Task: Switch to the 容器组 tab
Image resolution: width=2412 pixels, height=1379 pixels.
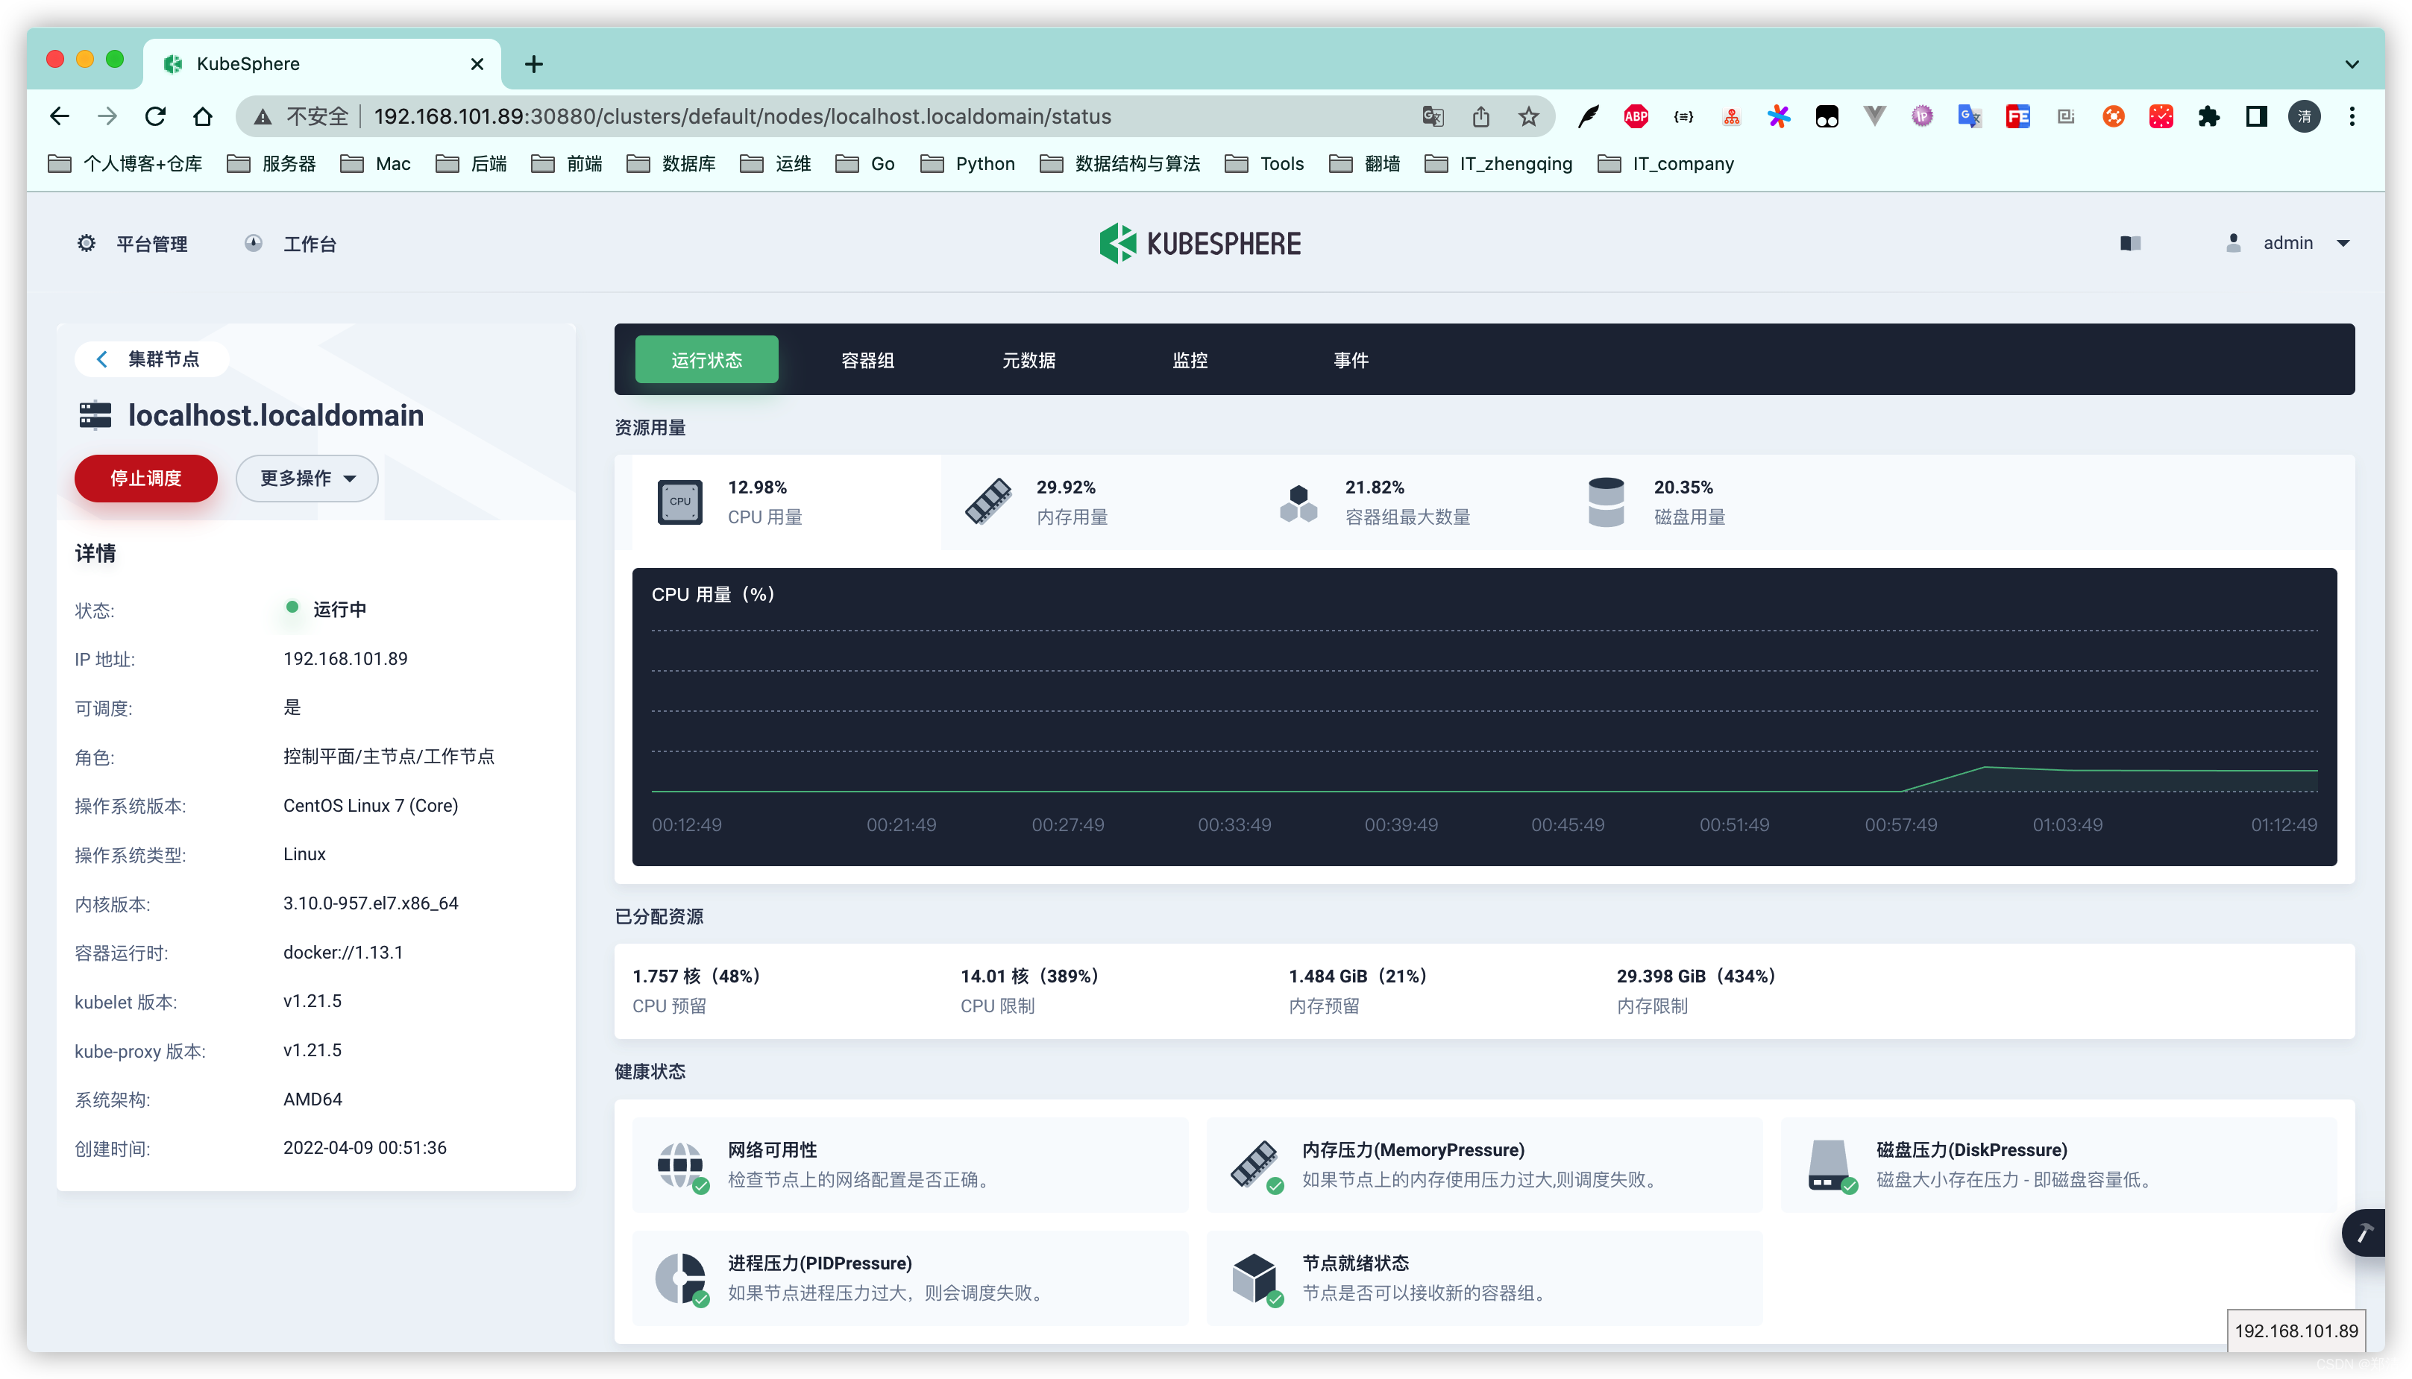Action: [867, 360]
